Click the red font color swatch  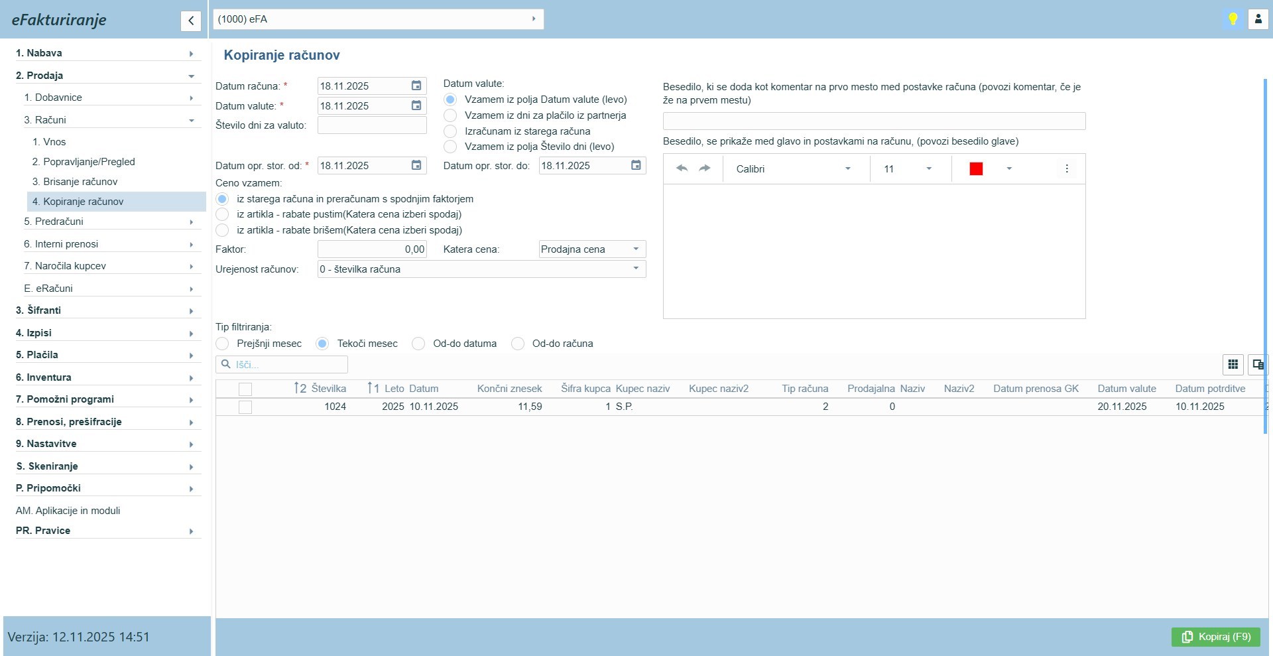976,169
